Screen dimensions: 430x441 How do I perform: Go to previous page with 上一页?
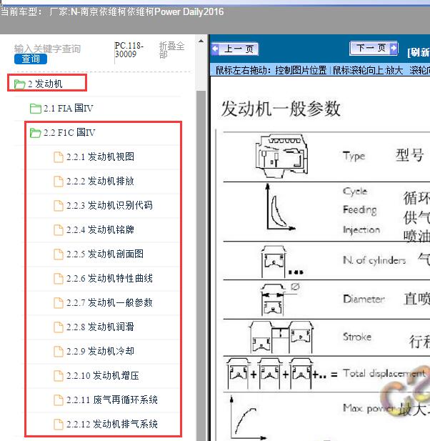click(235, 49)
